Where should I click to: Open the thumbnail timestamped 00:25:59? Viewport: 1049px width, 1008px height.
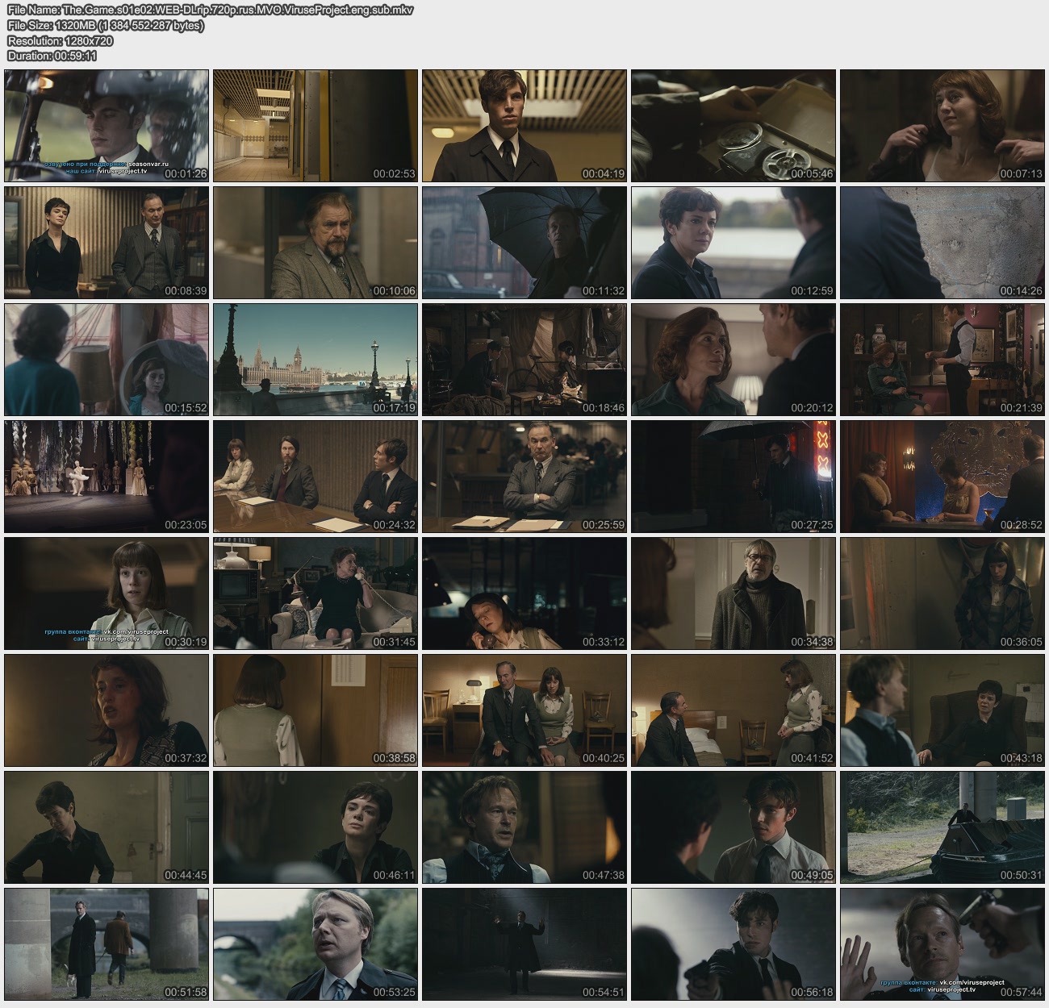524,477
